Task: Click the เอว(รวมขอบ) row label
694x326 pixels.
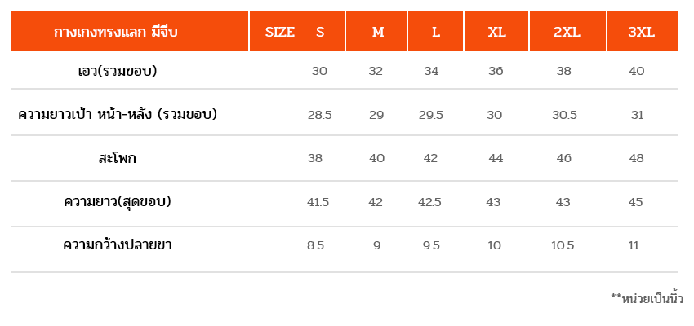Action: point(117,71)
